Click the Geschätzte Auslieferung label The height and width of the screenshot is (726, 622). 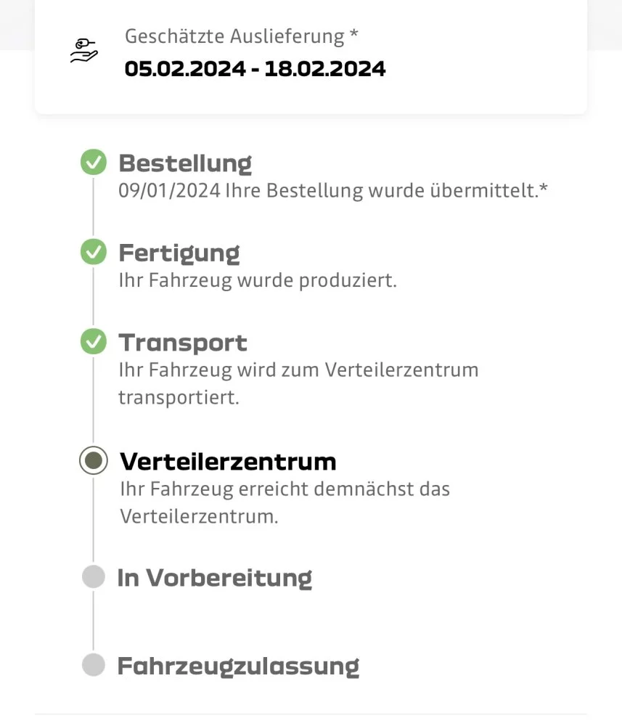coord(234,36)
